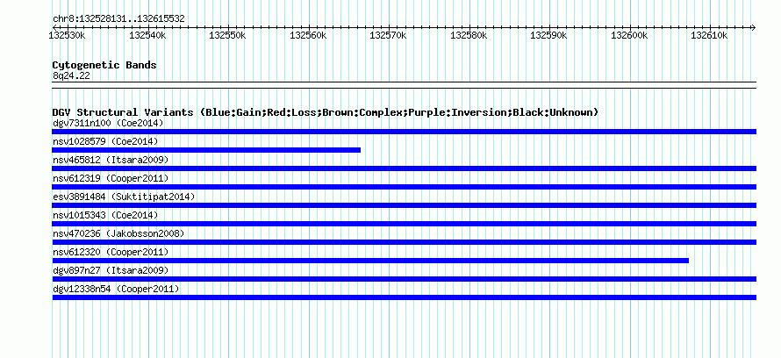Select the blue bar under nsv470236
This screenshot has height=358, width=781.
click(404, 242)
